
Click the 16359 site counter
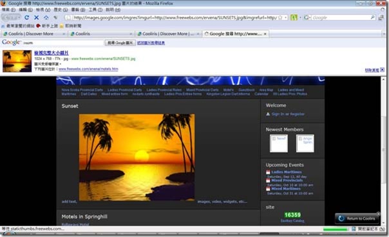tap(292, 215)
